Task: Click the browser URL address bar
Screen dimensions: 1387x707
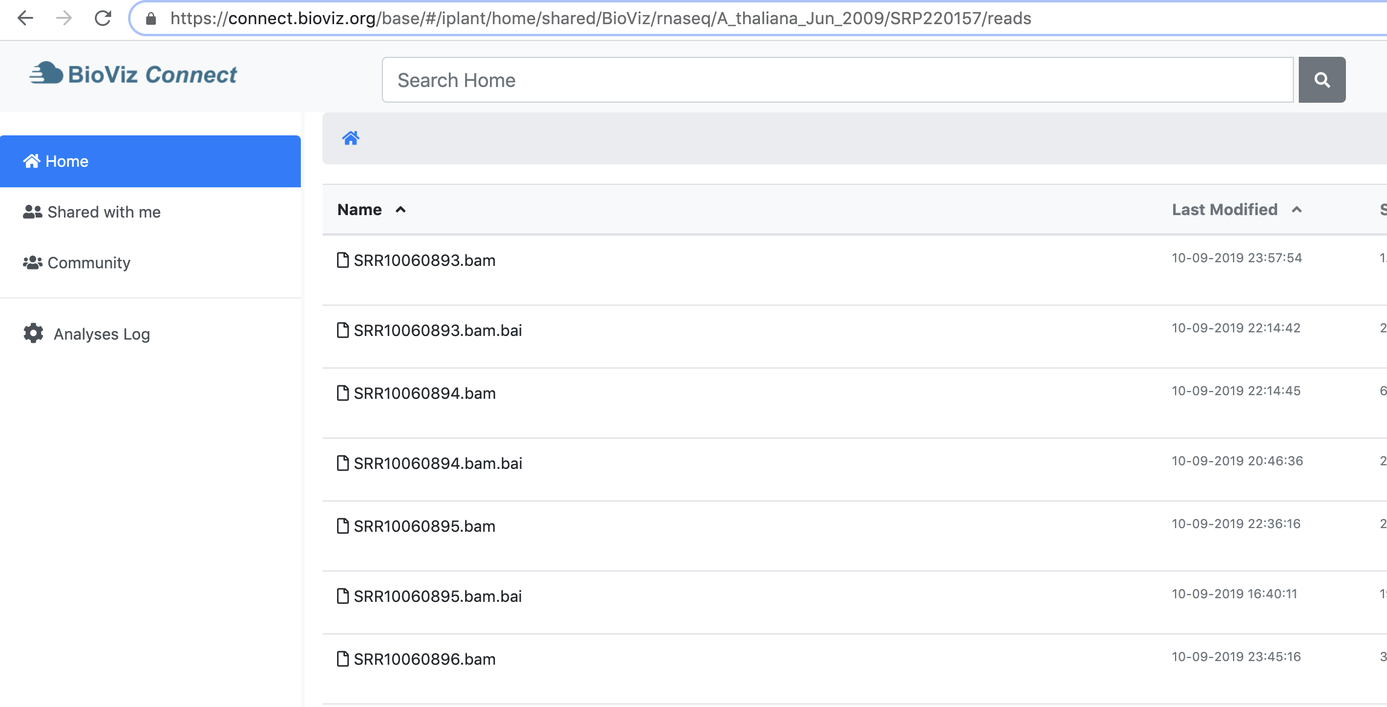Action: 600,19
